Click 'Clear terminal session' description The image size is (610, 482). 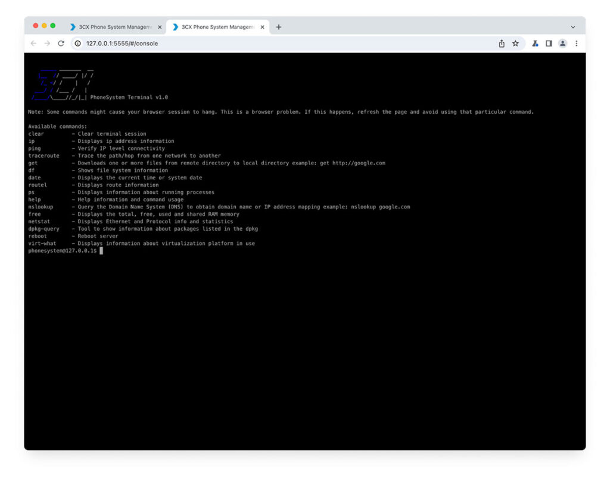pyautogui.click(x=112, y=134)
